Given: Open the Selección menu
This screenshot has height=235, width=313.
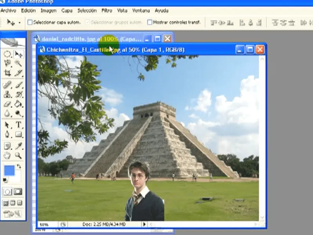Looking at the screenshot, I should pos(87,11).
